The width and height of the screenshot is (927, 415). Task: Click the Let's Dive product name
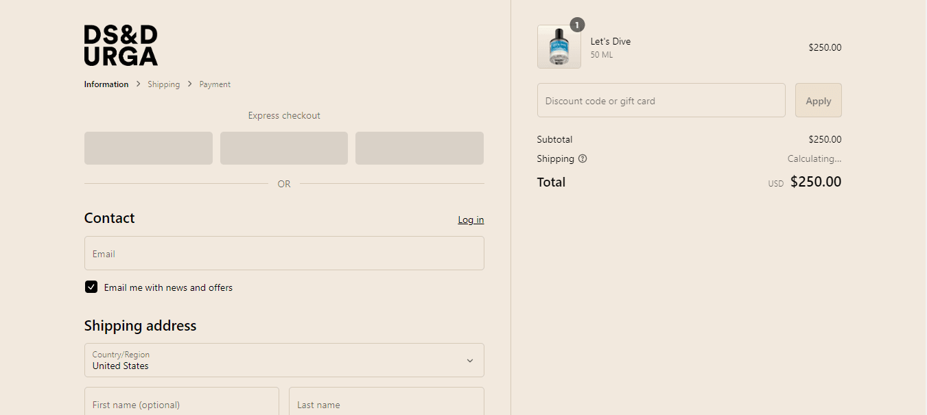(x=611, y=41)
